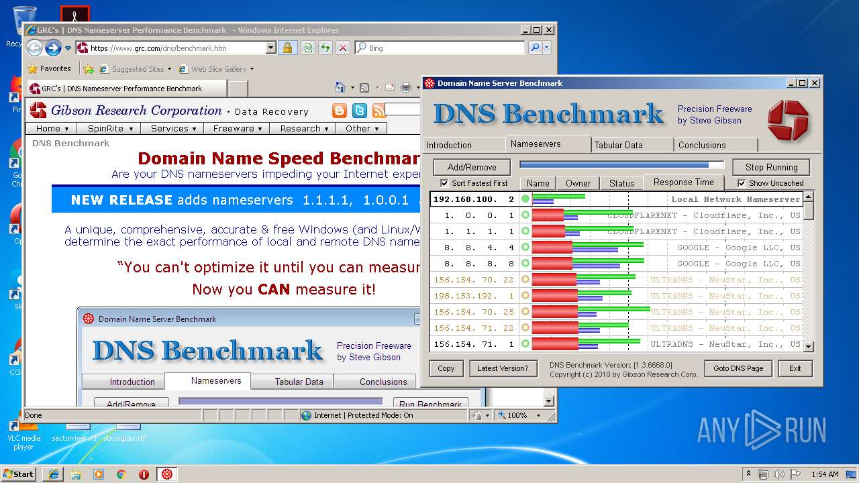The image size is (859, 483).
Task: Click the Bing search magnifier button
Action: click(535, 48)
